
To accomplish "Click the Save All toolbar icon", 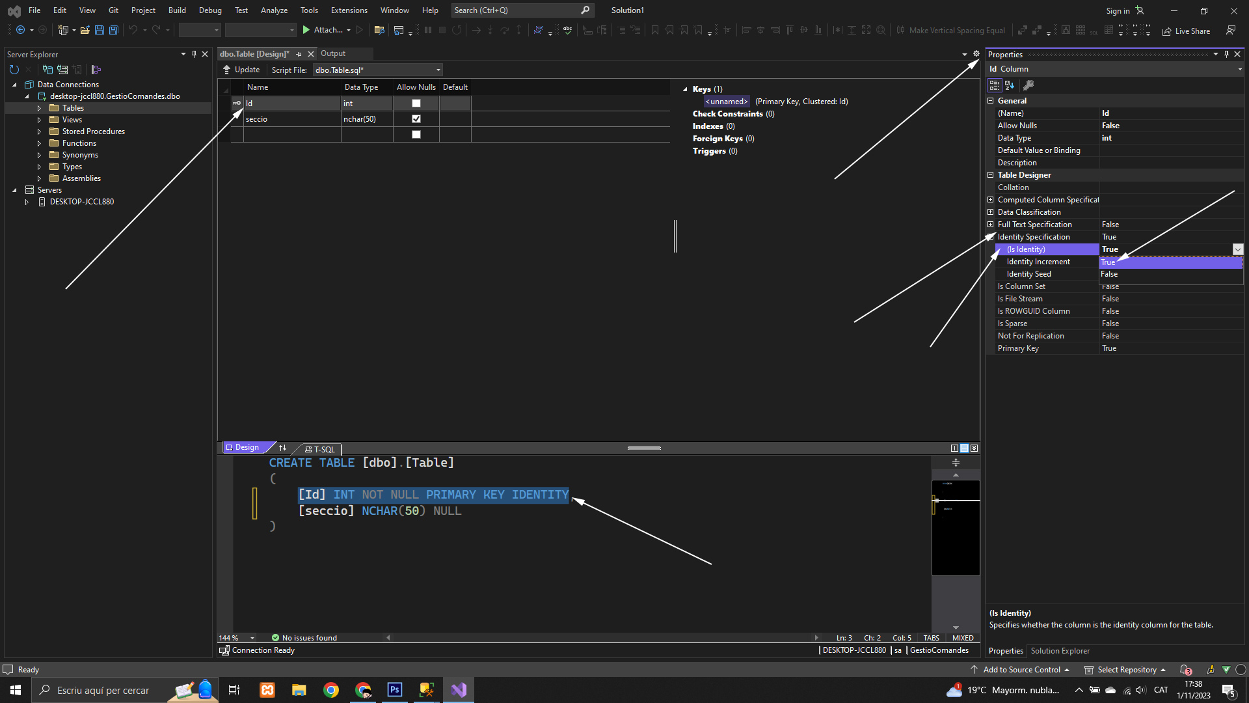I will (114, 30).
